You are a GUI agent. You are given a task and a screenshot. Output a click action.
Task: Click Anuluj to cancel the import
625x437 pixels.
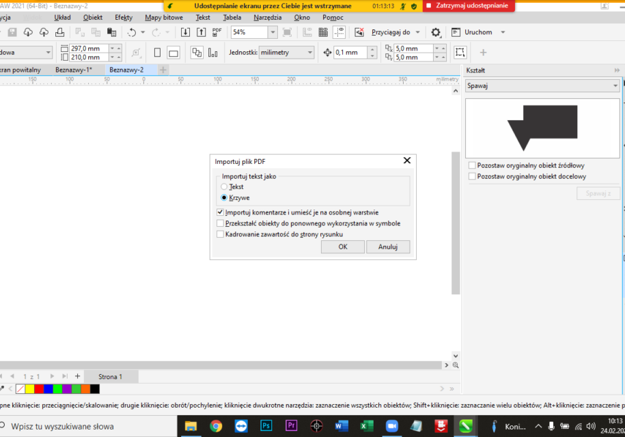click(x=388, y=246)
